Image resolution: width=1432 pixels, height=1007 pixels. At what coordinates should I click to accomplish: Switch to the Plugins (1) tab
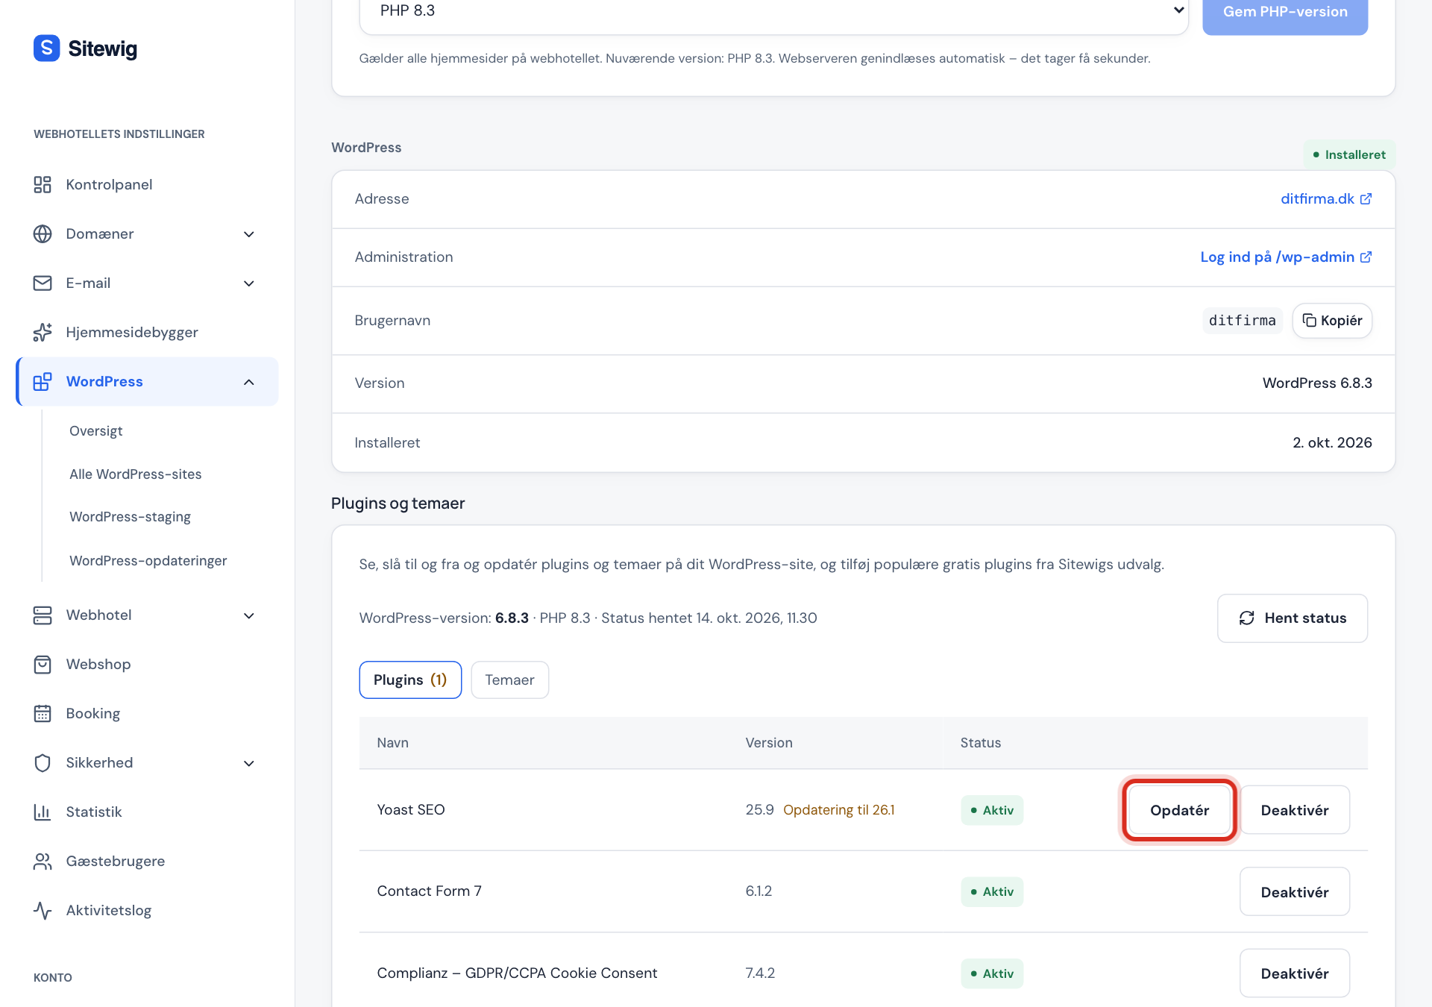[410, 680]
